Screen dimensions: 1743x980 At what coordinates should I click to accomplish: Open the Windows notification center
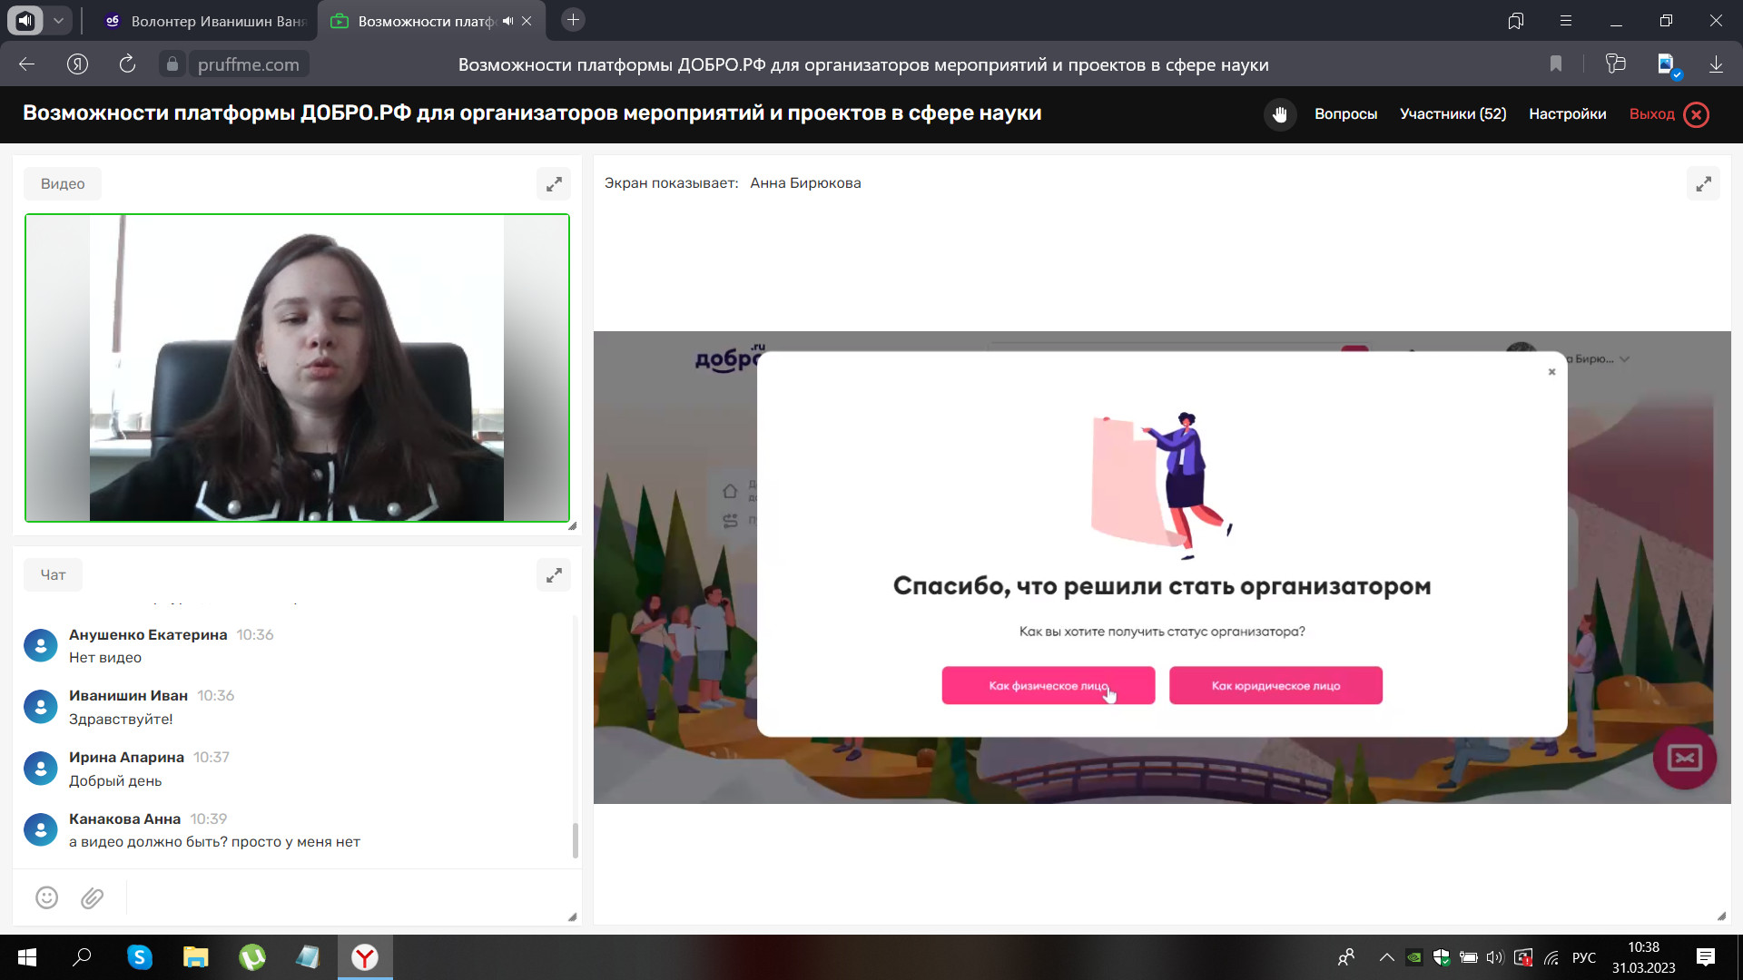coord(1705,957)
